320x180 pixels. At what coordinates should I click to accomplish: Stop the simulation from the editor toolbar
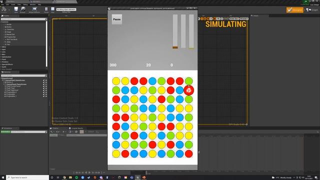[x=52, y=9]
